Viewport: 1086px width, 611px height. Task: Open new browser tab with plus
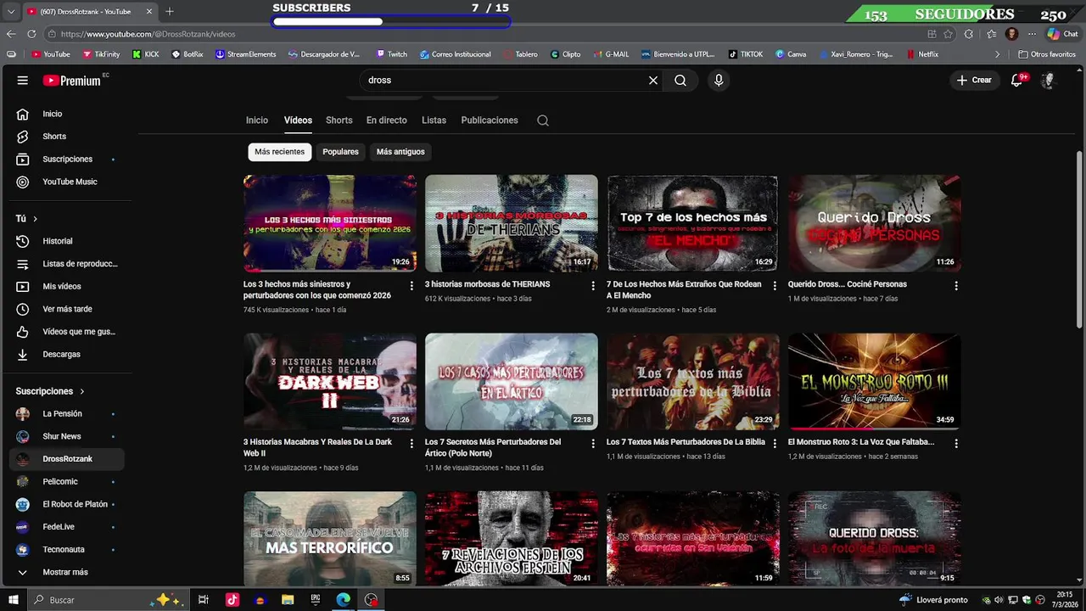(170, 11)
